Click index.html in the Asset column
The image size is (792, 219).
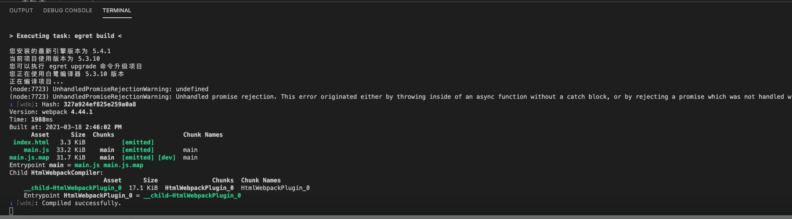[x=31, y=142]
